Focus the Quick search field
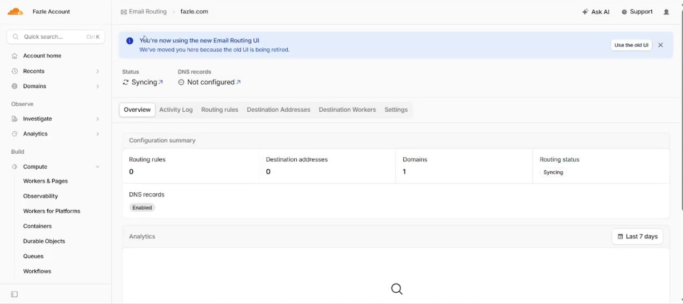The image size is (683, 304). click(x=56, y=37)
